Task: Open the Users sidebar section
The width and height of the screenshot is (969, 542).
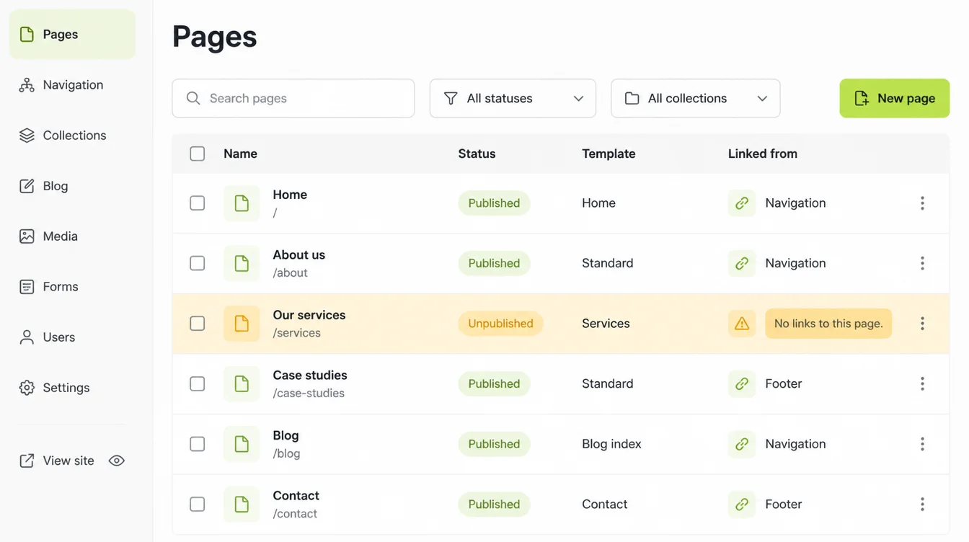Action: click(x=72, y=337)
